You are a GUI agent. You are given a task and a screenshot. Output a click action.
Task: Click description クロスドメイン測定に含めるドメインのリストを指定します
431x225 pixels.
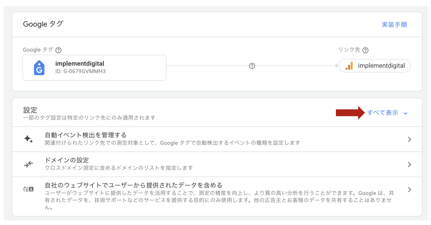click(x=119, y=168)
